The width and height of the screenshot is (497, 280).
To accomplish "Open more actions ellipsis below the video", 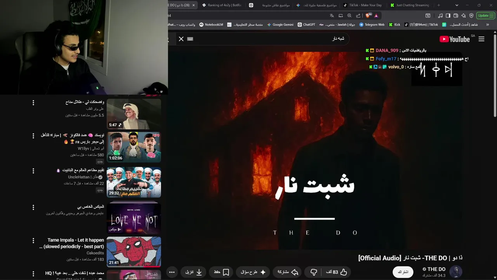I will click(172, 272).
